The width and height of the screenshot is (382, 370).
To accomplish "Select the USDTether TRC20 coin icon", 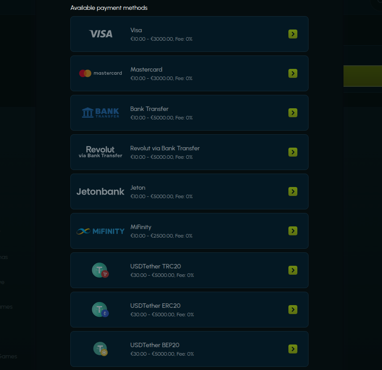I will 100,270.
